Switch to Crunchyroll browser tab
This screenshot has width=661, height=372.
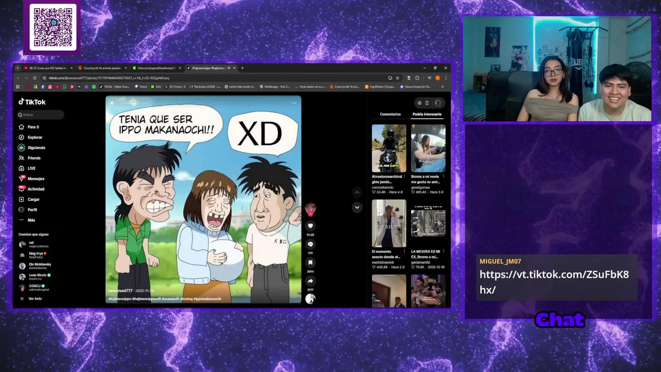click(x=102, y=68)
